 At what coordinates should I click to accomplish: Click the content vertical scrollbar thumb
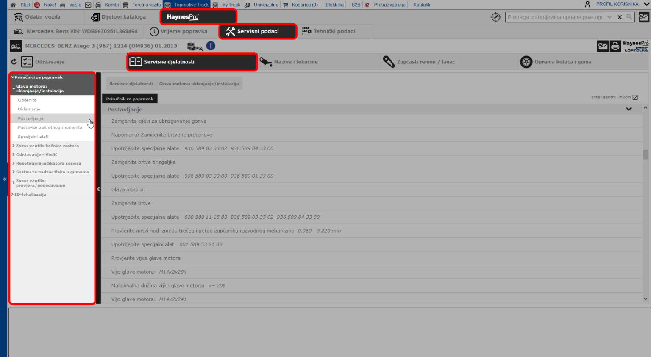[645, 155]
